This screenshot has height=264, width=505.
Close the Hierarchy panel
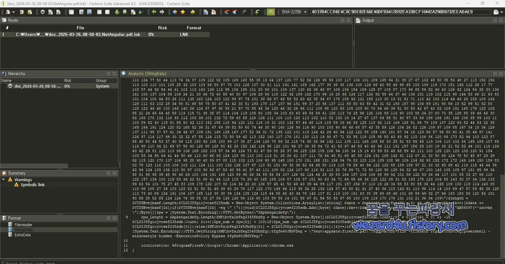(x=114, y=74)
